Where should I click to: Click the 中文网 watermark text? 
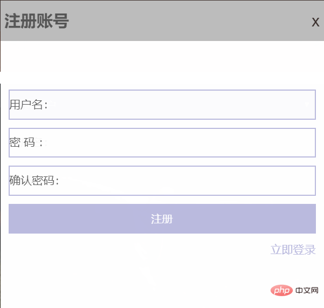(307, 291)
